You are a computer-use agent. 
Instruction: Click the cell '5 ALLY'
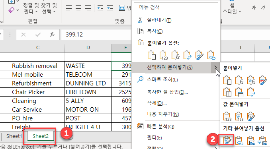point(88,101)
